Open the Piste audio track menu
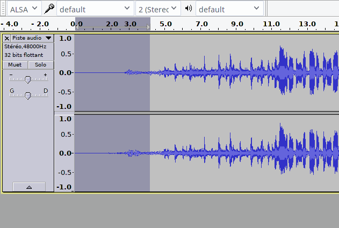Image resolution: width=339 pixels, height=228 pixels. point(32,38)
